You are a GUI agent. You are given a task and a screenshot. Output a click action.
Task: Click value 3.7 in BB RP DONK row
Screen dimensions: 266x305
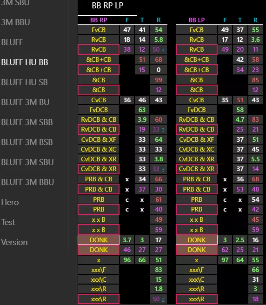[127, 240]
